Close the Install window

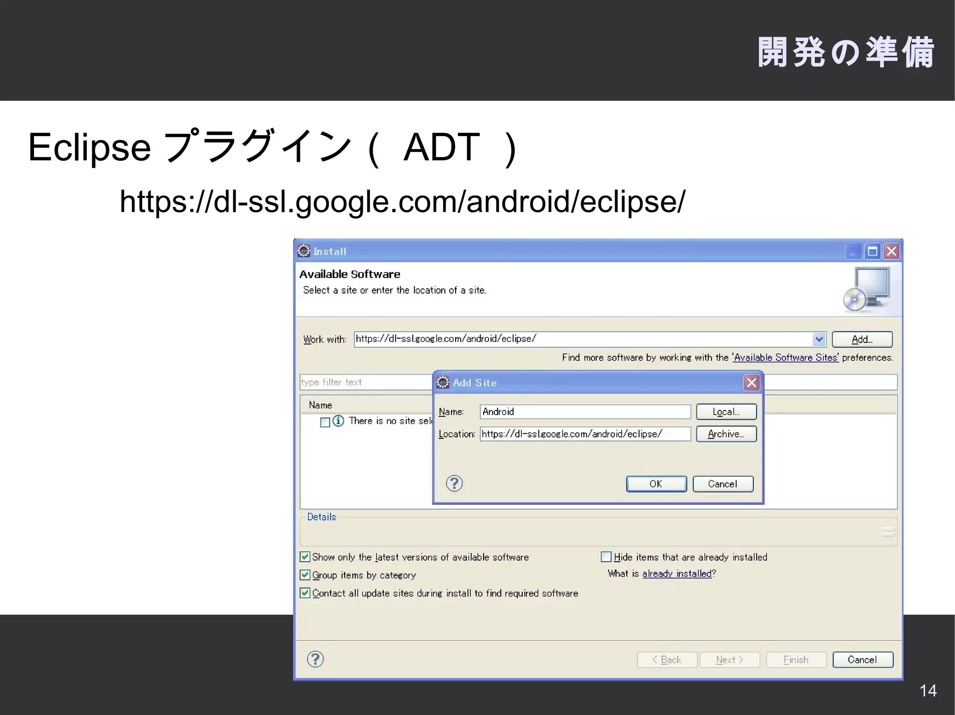tap(892, 252)
